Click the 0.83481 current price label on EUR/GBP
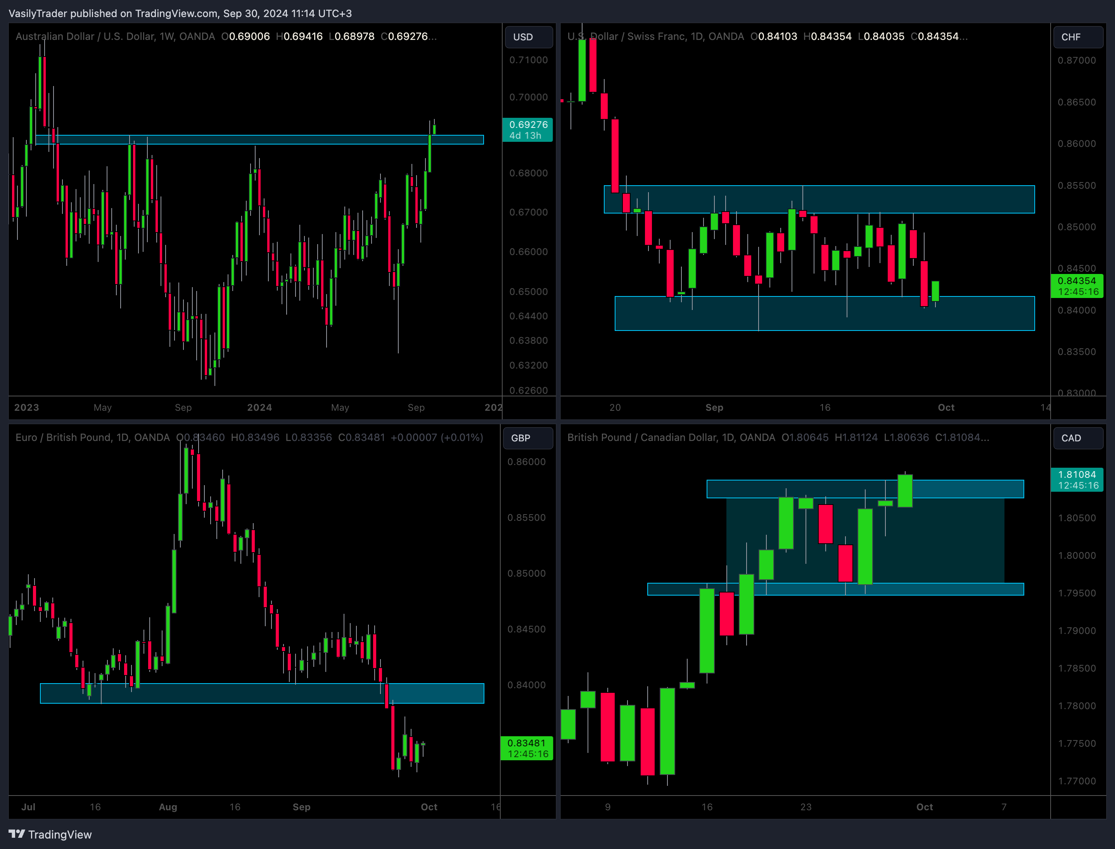The width and height of the screenshot is (1115, 849). (x=527, y=748)
